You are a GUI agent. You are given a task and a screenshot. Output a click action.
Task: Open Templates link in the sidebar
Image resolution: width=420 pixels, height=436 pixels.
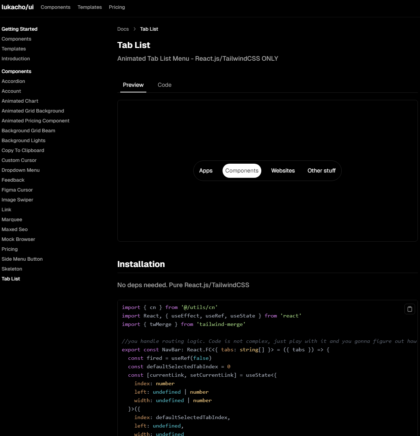[14, 49]
